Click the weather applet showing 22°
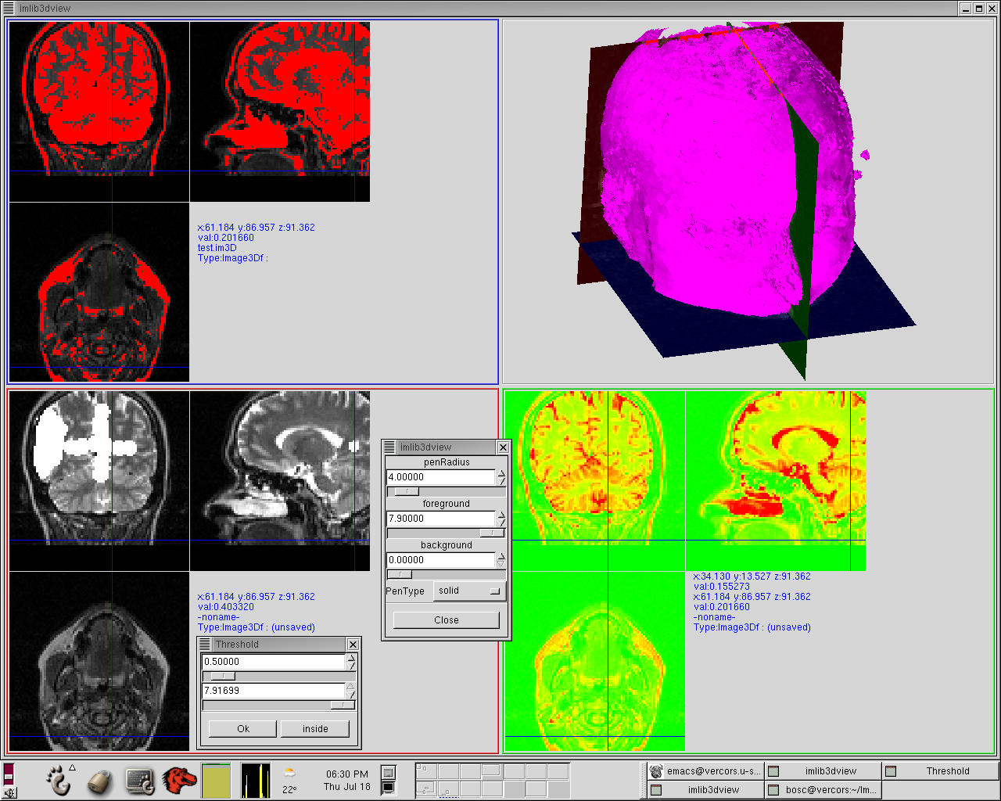1001x801 pixels. pos(289,780)
